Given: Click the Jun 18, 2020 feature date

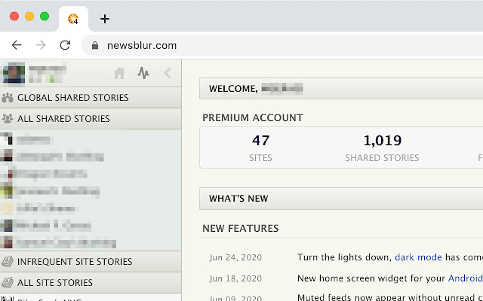Looking at the screenshot, I should point(235,278).
